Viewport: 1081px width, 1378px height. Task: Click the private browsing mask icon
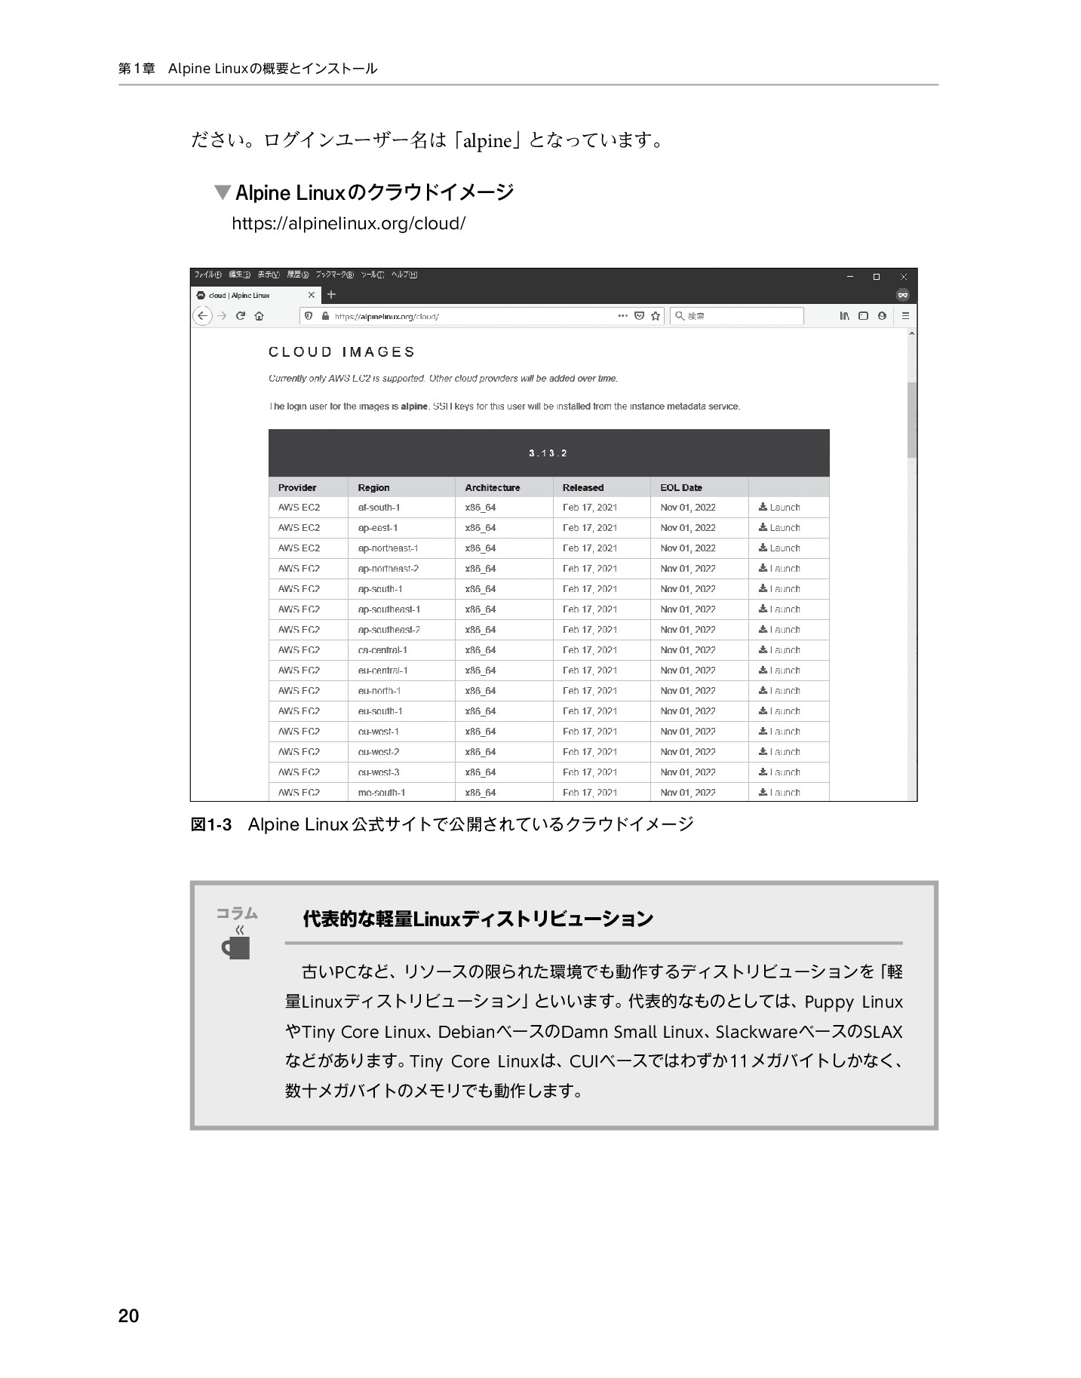(903, 295)
